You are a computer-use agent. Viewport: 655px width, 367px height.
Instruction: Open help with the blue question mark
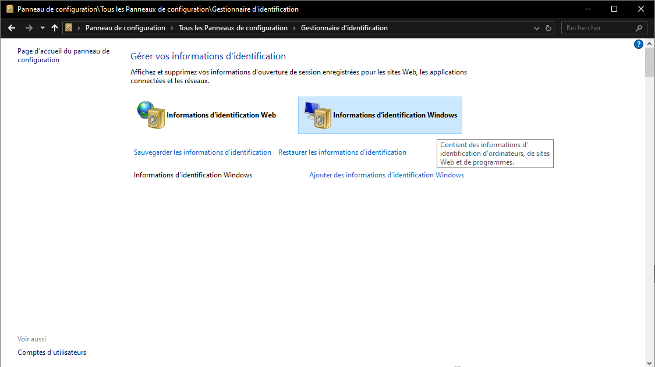tap(638, 44)
